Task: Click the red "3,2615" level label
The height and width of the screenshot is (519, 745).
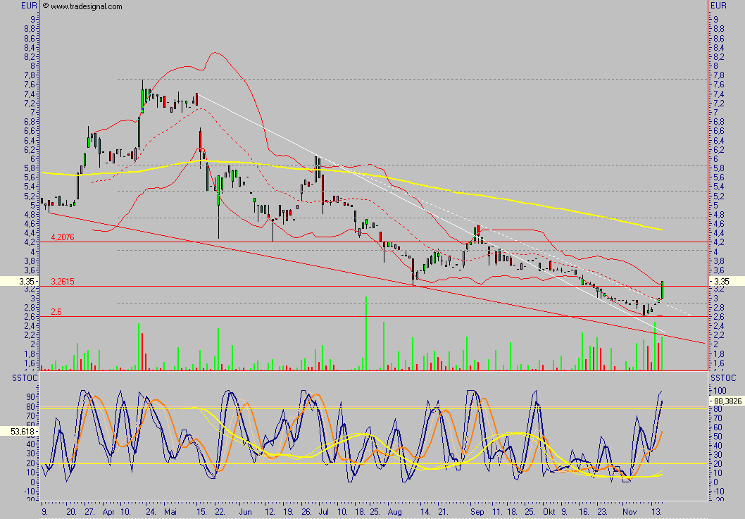Action: click(x=63, y=282)
